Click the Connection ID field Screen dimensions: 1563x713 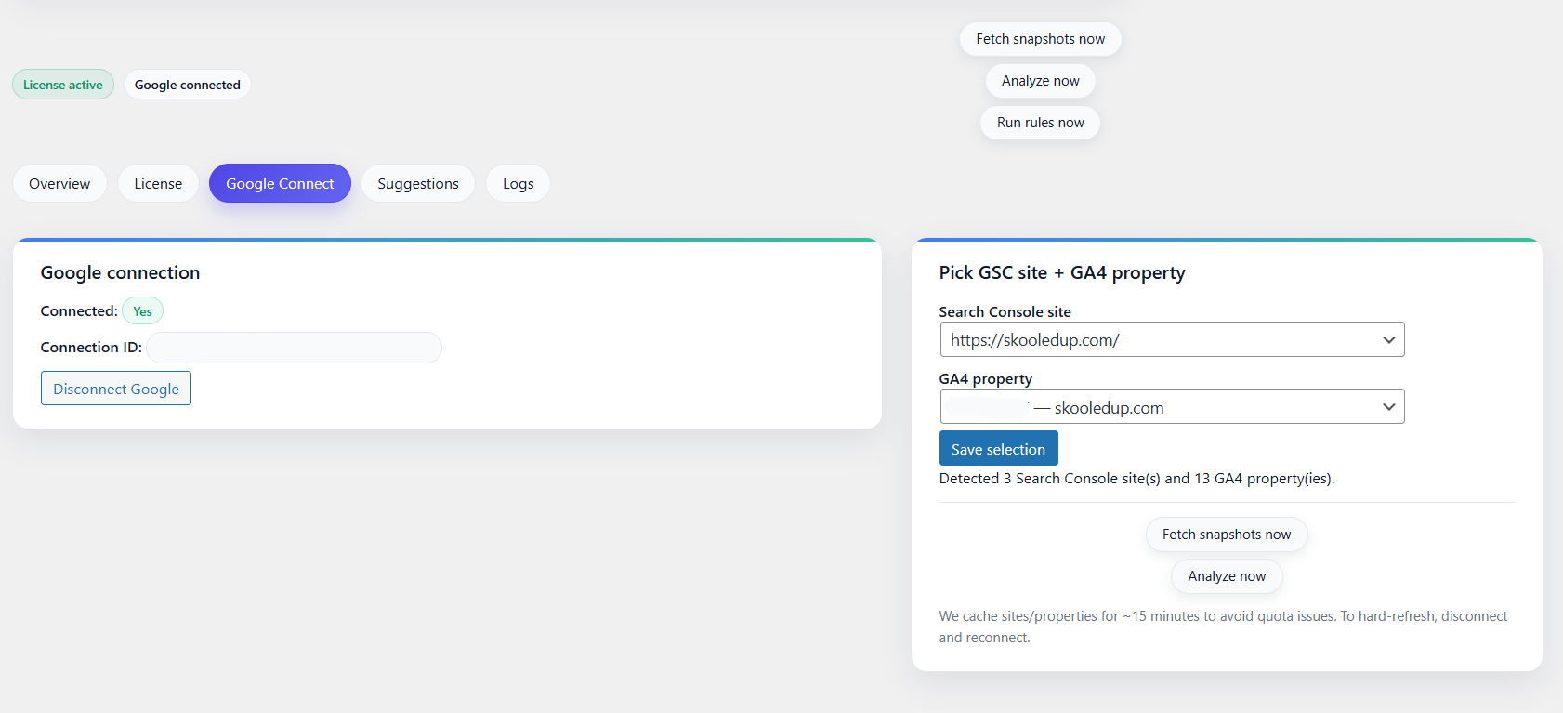[x=294, y=348]
